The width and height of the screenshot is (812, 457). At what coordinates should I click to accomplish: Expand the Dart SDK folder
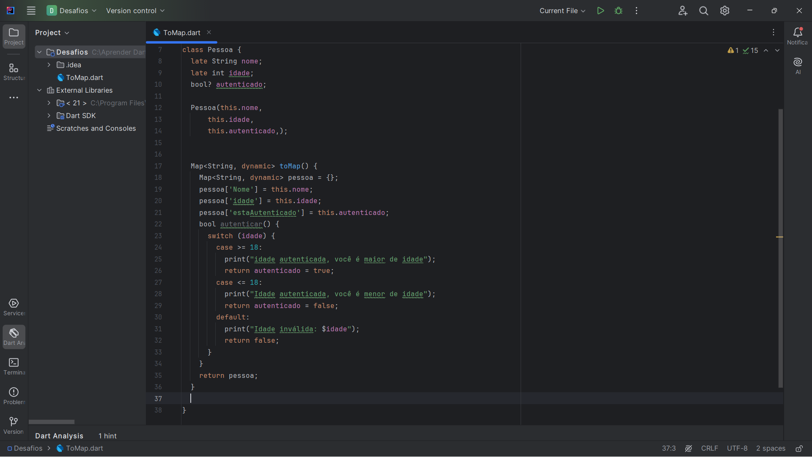tap(49, 115)
